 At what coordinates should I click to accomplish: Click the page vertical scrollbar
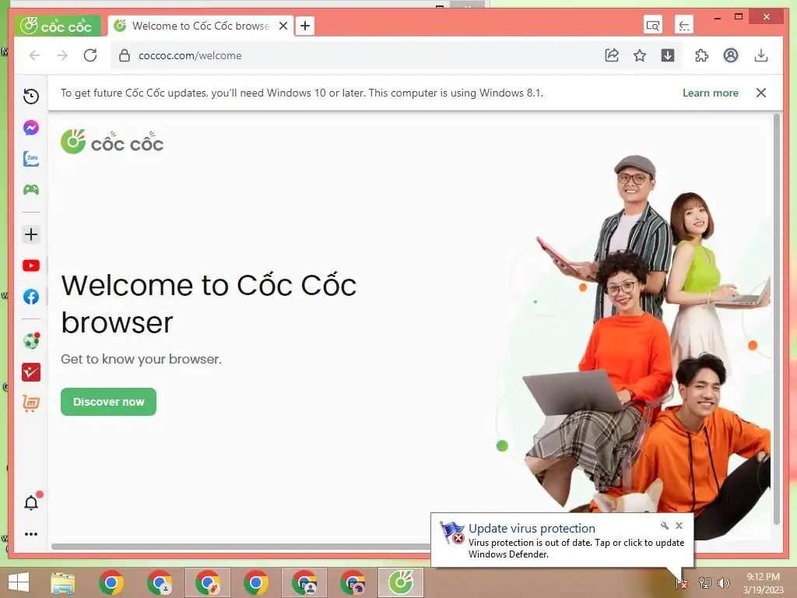click(776, 318)
